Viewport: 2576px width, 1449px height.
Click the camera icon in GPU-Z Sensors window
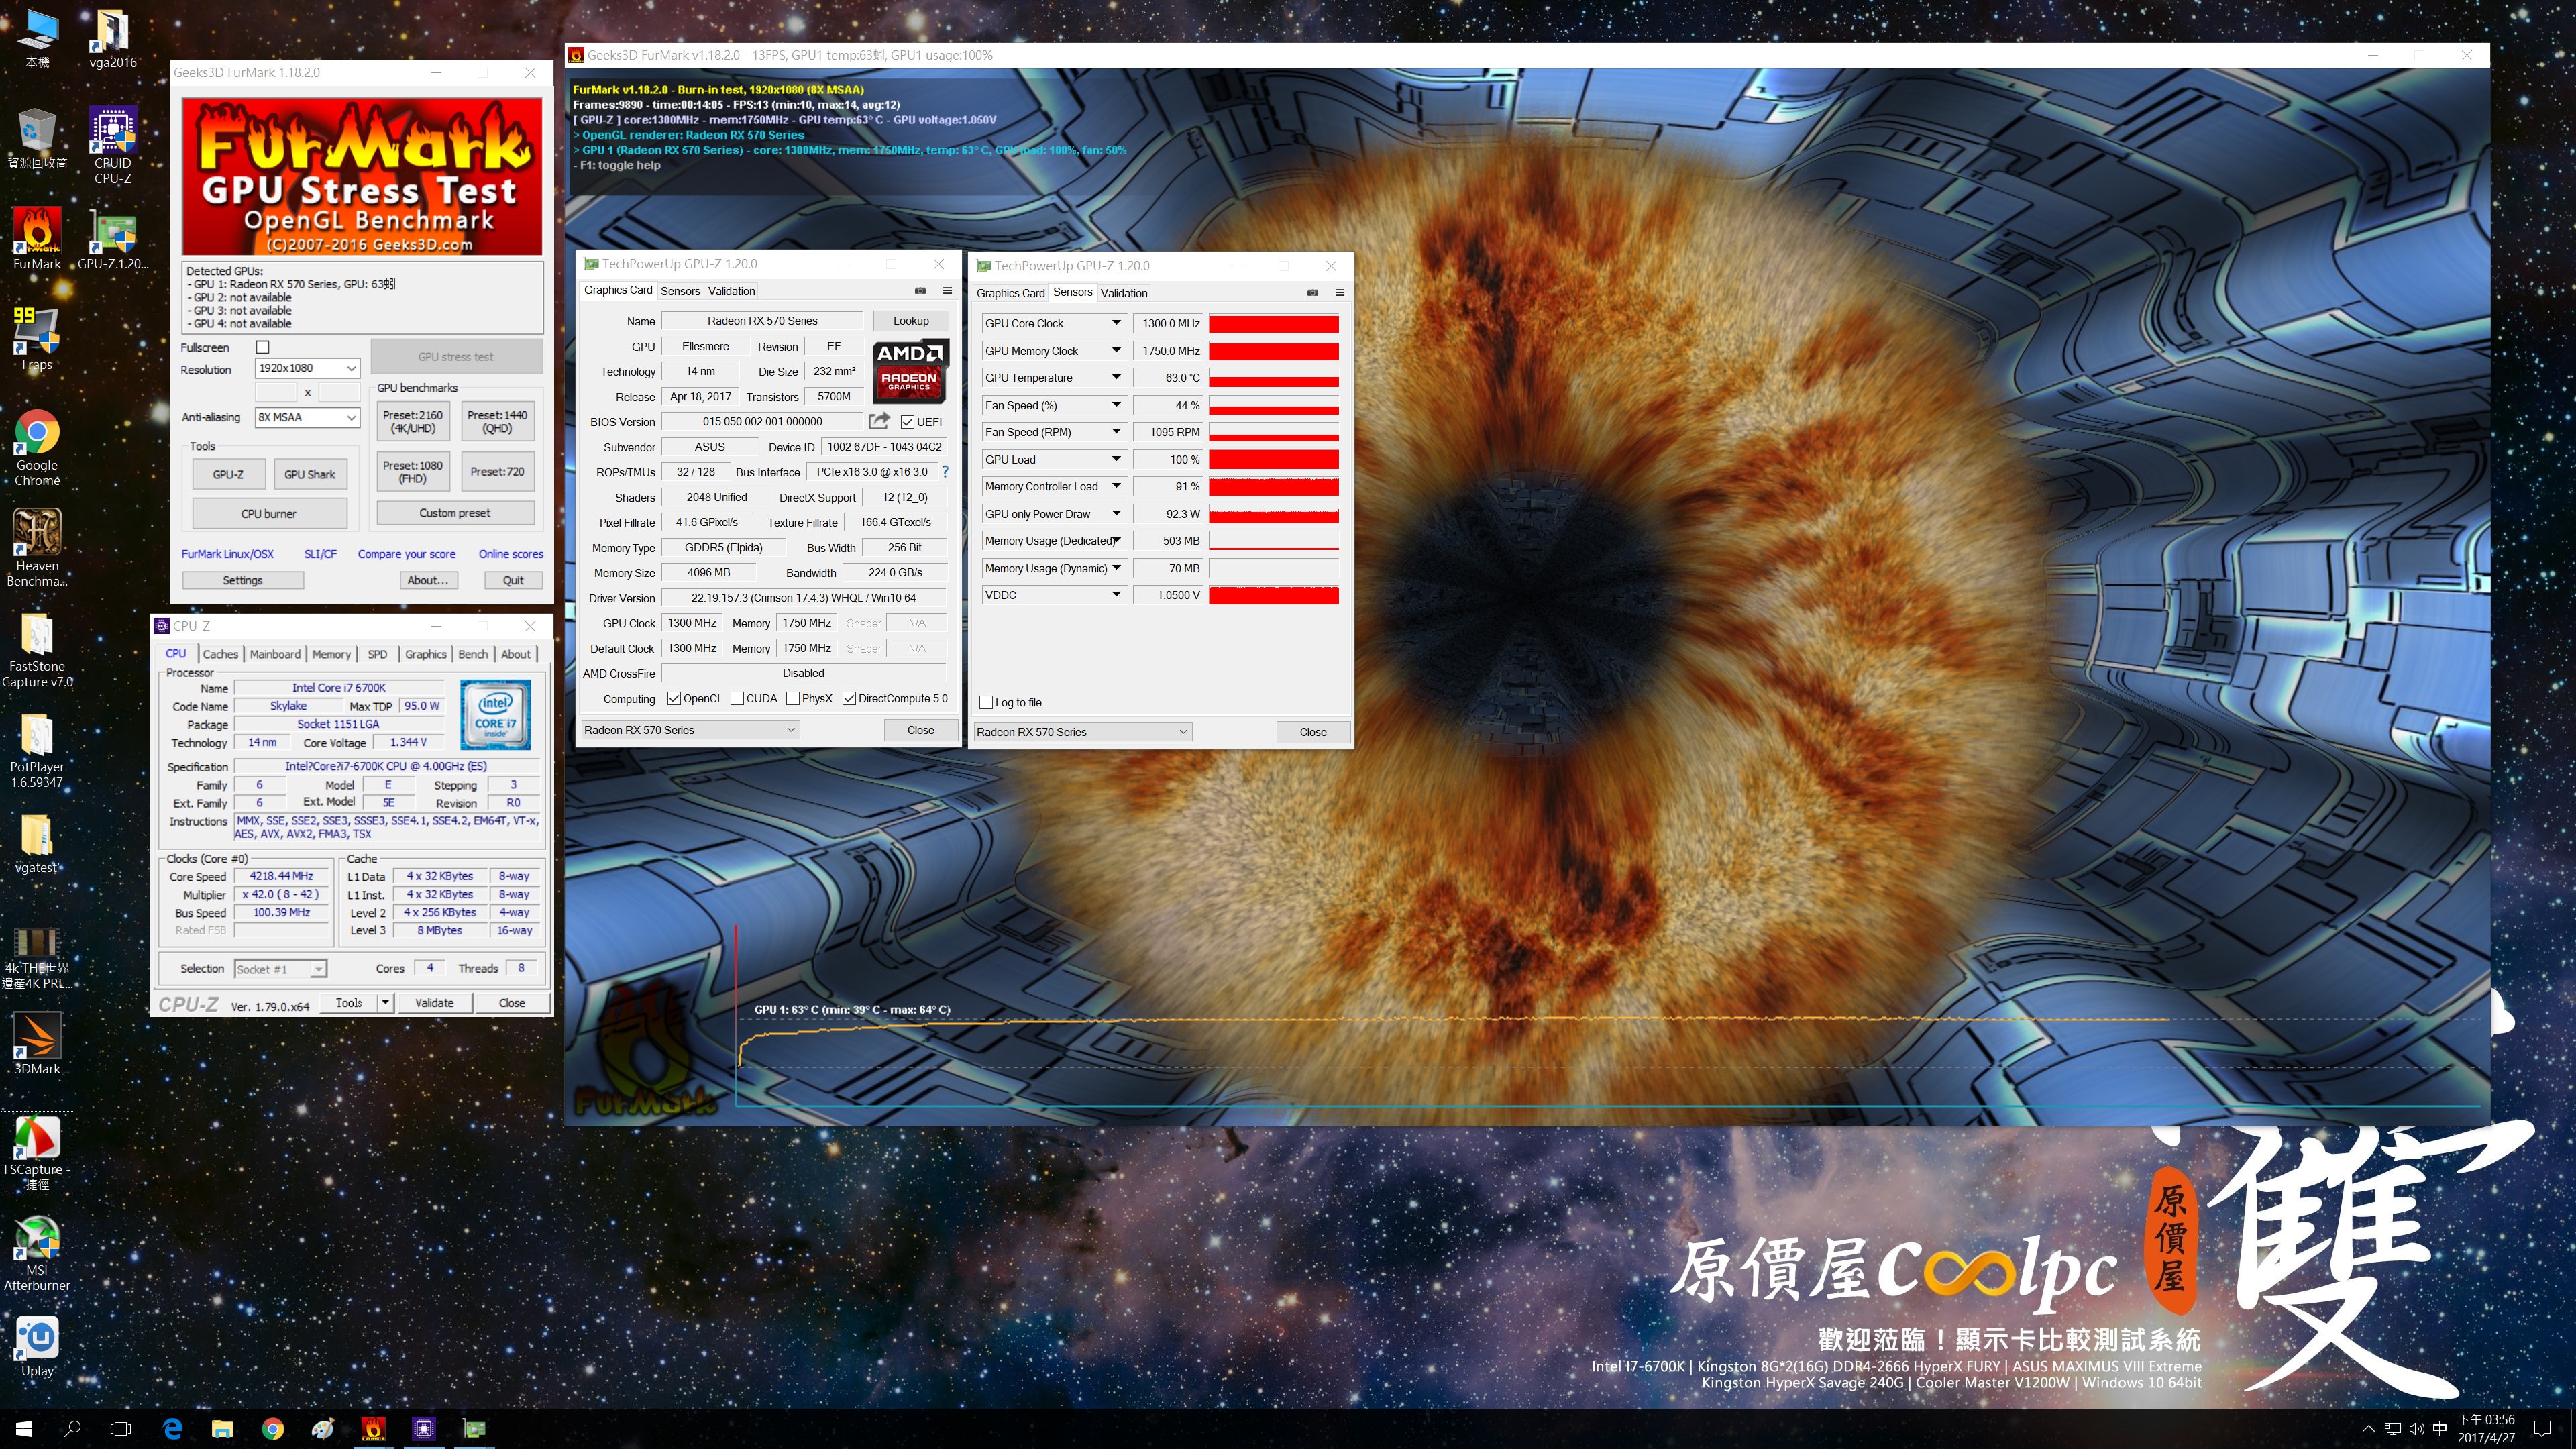[1312, 293]
